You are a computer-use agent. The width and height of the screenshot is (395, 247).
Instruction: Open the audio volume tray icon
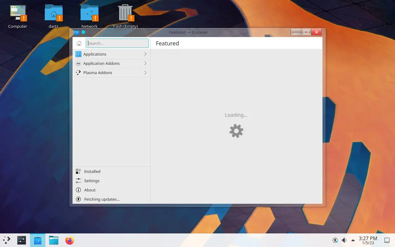[344, 240]
